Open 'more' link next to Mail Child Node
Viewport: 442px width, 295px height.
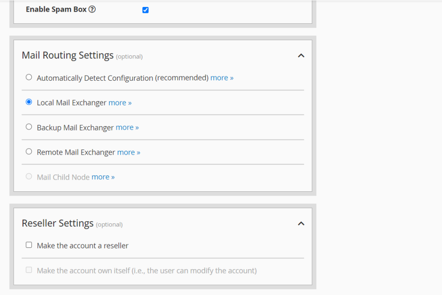[103, 177]
